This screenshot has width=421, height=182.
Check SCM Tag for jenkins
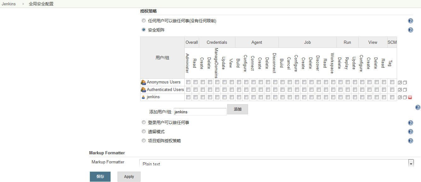[x=392, y=97]
